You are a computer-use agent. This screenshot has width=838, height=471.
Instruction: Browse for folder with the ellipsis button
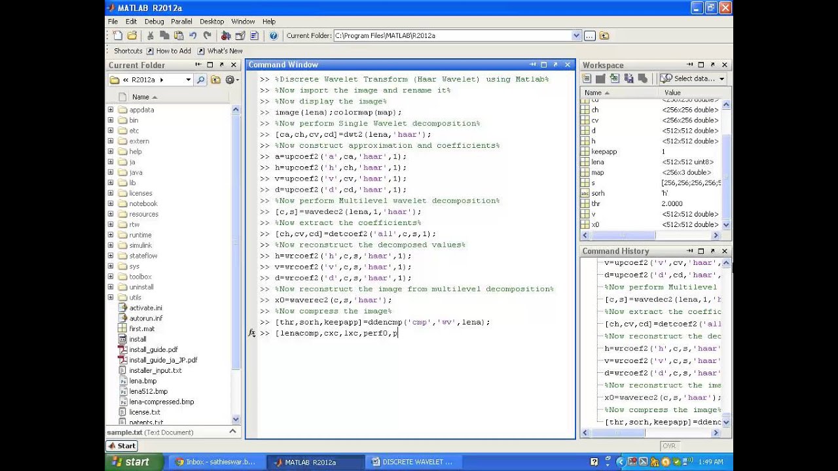pyautogui.click(x=589, y=36)
